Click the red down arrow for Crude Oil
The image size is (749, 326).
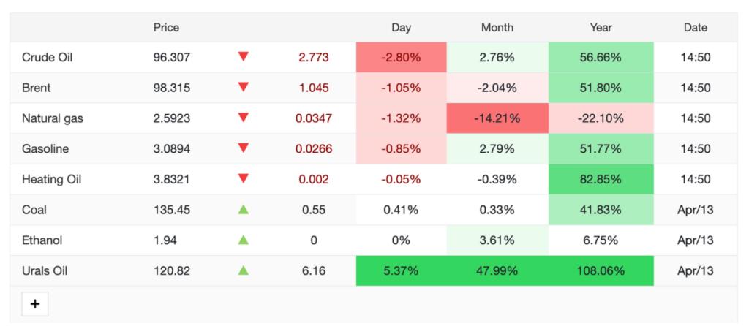pos(244,56)
